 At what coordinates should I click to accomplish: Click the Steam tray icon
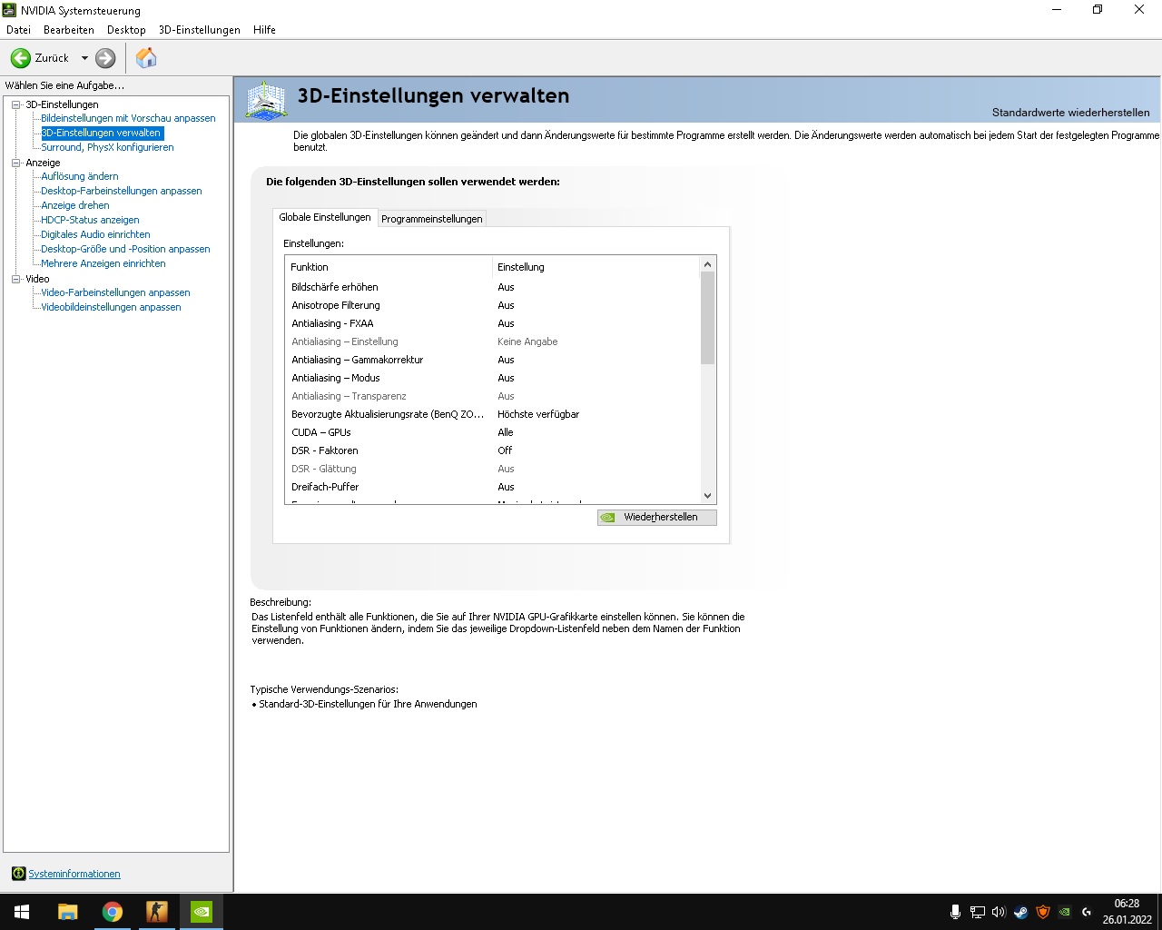click(1020, 912)
